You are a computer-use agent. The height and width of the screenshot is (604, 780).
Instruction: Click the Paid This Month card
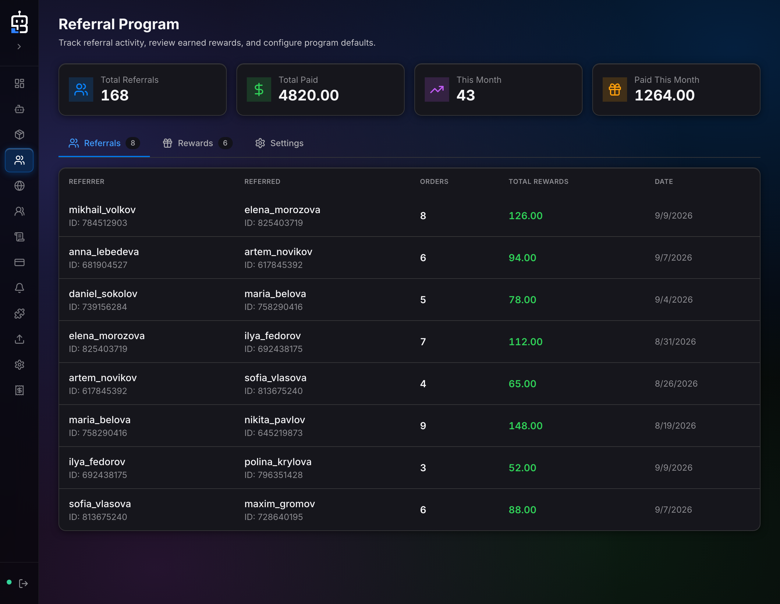pyautogui.click(x=676, y=90)
